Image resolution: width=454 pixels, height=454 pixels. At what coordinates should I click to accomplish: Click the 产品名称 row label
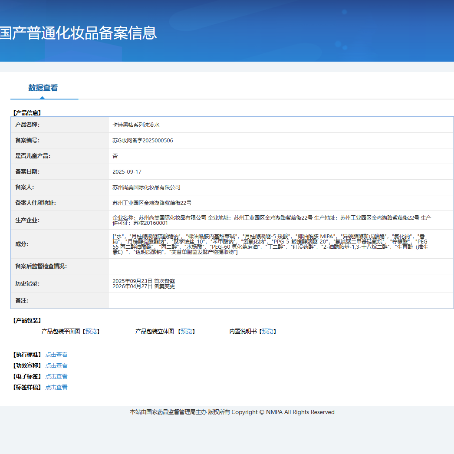27,125
